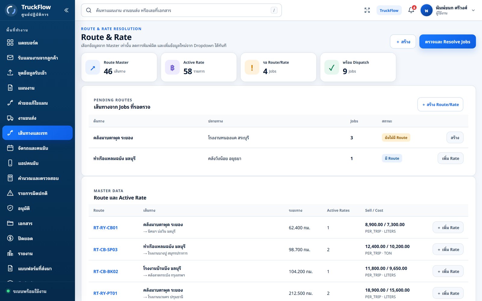Open แอปคนขับ phone icon
The width and height of the screenshot is (482, 301).
coord(10,163)
